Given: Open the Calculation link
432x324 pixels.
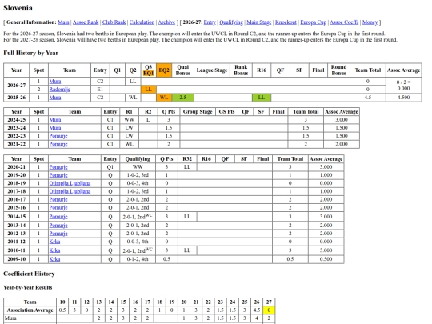Looking at the screenshot, I should [x=142, y=22].
